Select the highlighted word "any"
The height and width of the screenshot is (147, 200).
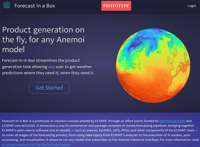[x=51, y=67]
